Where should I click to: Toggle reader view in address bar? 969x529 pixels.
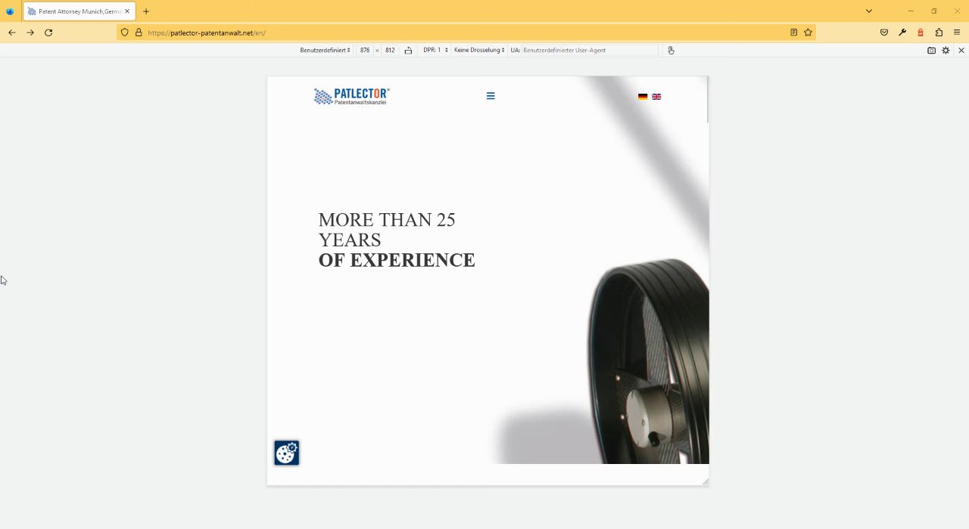tap(793, 32)
